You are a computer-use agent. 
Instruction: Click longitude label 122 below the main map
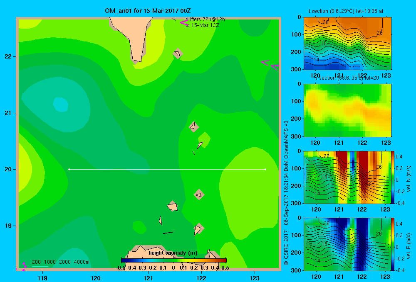point(201,278)
